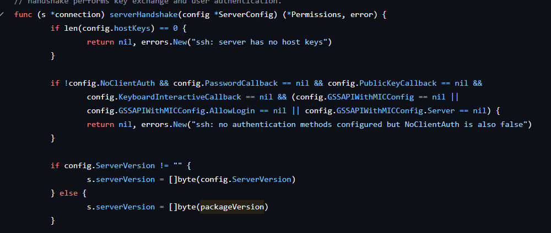Select the "ssh: server has no host keys" string

pos(260,42)
